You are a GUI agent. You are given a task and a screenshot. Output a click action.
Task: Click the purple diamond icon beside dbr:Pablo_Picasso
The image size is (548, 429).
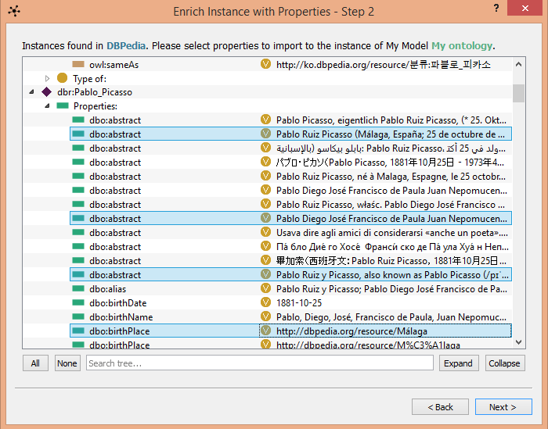tap(47, 92)
